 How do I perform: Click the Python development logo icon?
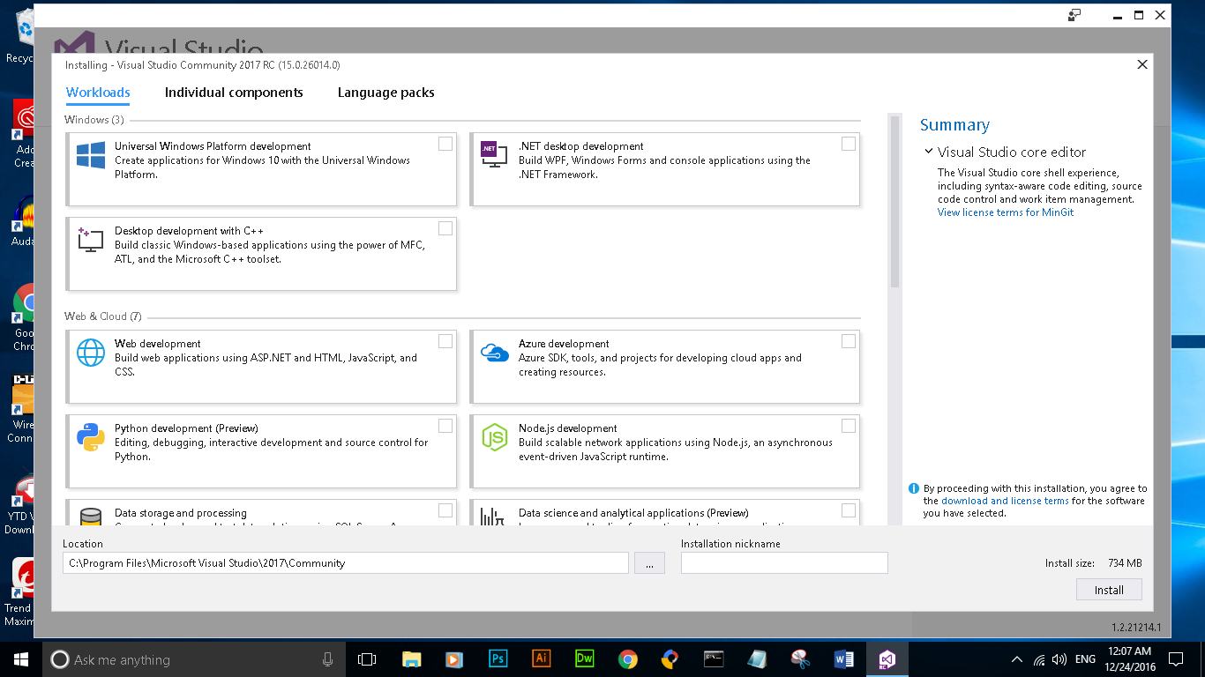click(x=91, y=437)
